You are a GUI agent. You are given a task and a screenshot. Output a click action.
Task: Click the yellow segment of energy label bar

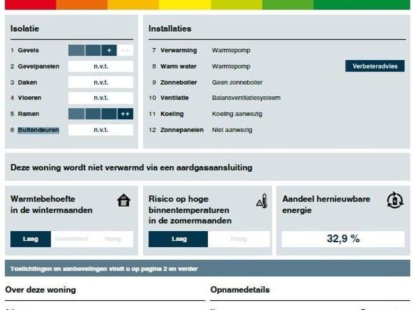pos(185,5)
